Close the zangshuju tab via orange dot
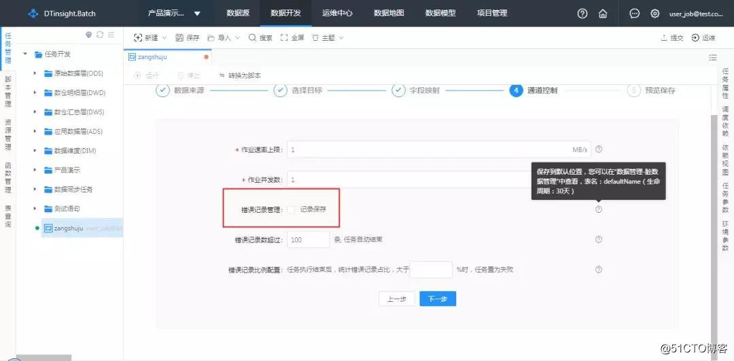 coord(207,57)
